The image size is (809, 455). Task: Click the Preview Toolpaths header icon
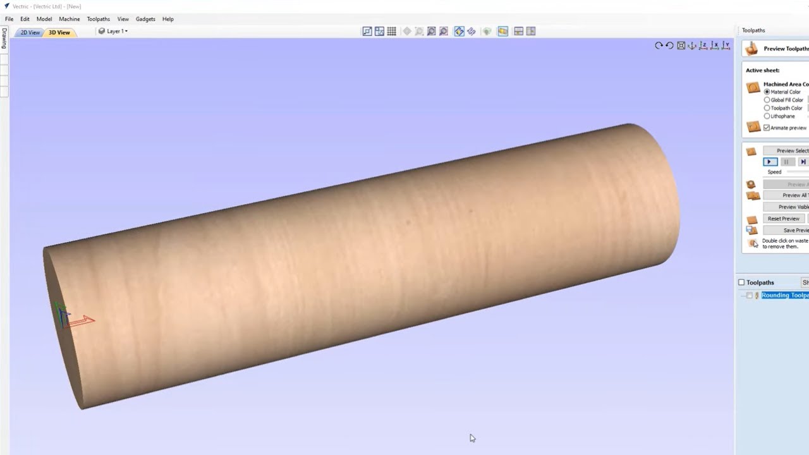click(751, 48)
